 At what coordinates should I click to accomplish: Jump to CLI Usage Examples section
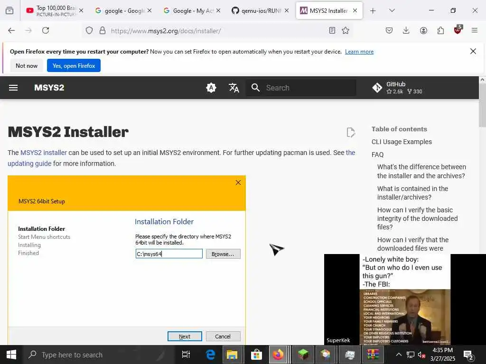402,142
